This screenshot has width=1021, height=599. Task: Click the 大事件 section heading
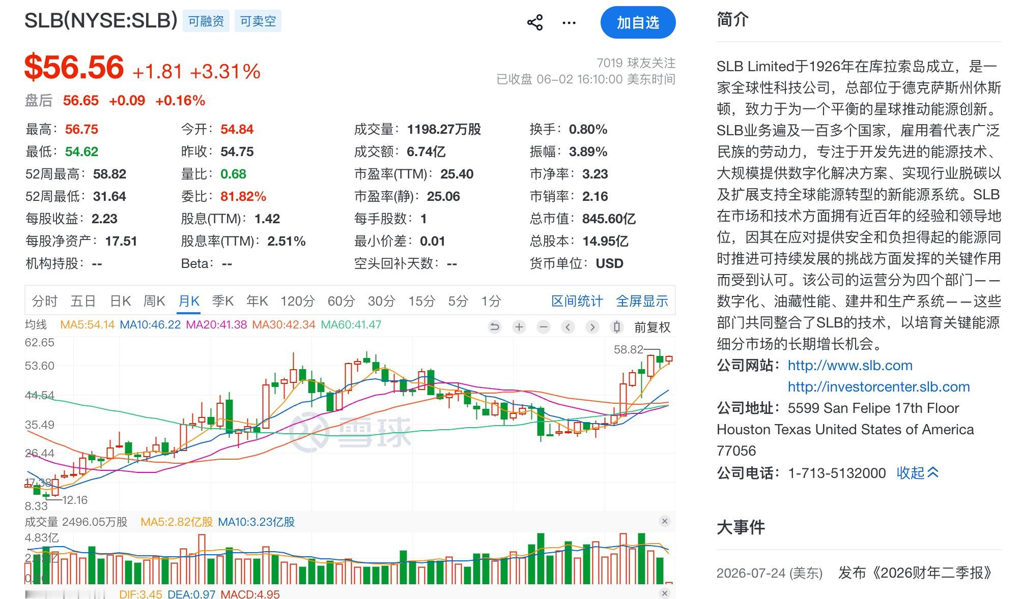tap(741, 527)
